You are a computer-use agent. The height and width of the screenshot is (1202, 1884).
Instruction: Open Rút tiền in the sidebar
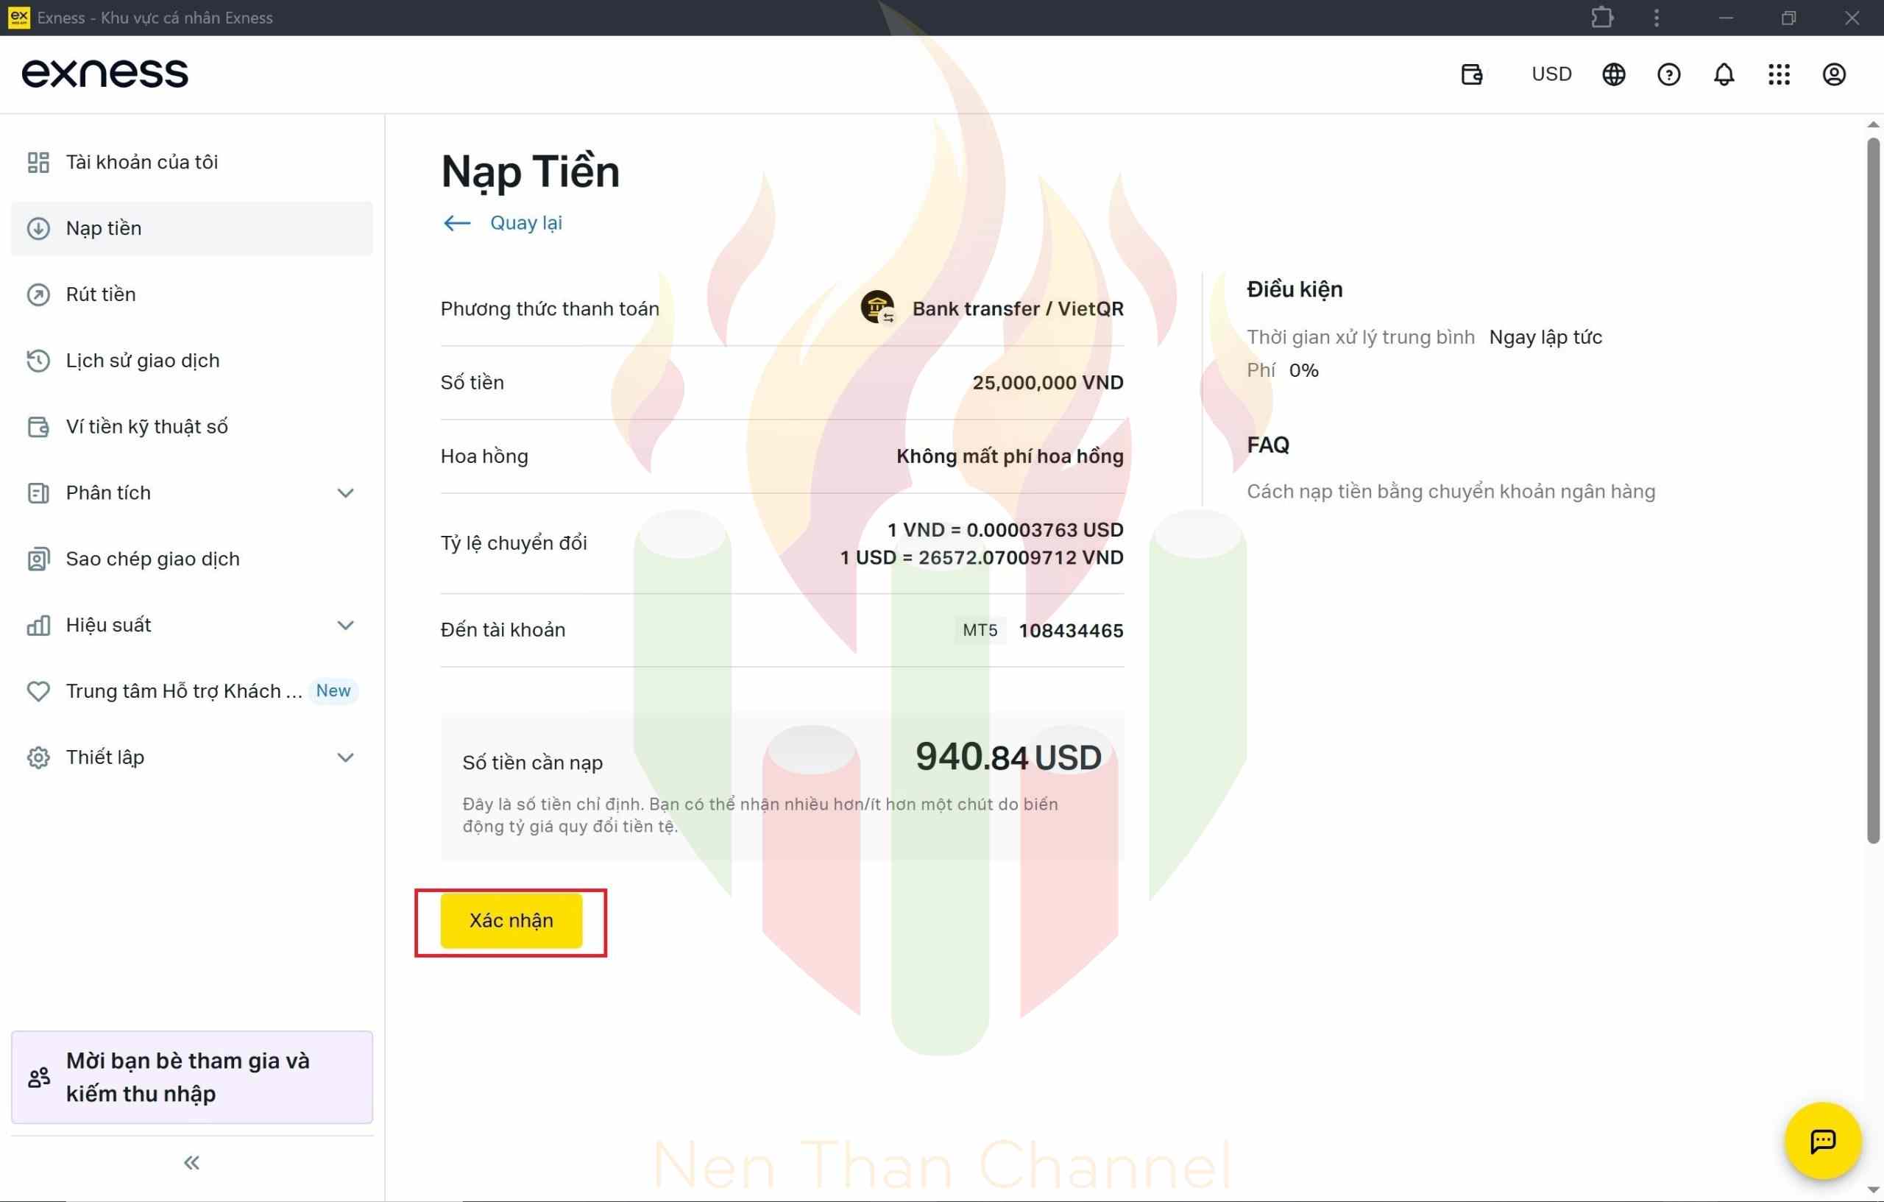click(x=191, y=294)
